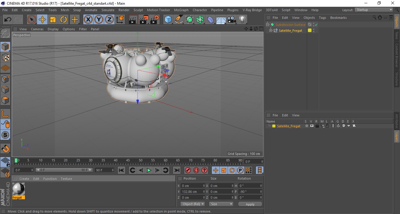Add a Light object
Image resolution: width=400 pixels, height=214 pixels.
[x=242, y=20]
